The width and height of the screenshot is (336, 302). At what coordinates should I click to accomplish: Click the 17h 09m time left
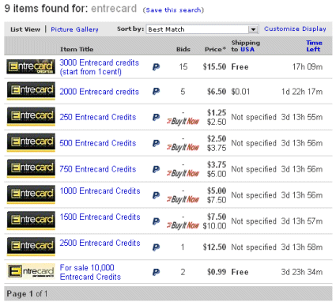point(308,66)
